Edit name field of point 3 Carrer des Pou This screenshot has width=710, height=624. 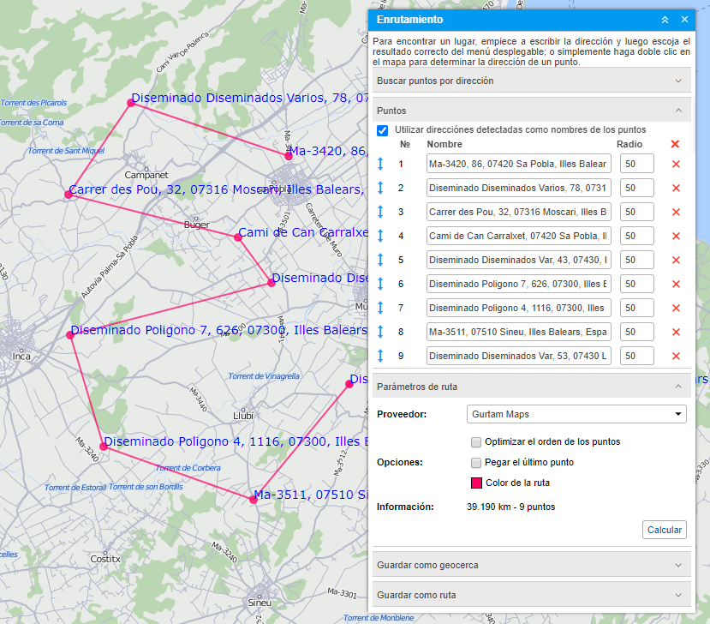[518, 212]
